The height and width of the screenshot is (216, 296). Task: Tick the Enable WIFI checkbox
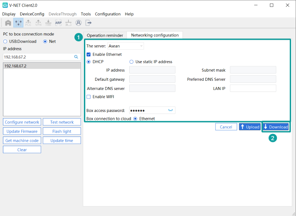coord(88,97)
